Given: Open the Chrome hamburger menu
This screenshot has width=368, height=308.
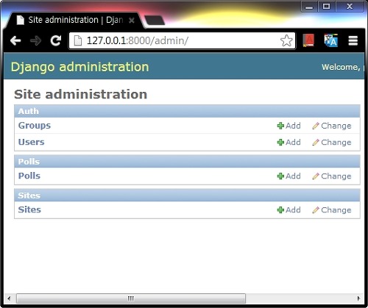Looking at the screenshot, I should (x=353, y=40).
